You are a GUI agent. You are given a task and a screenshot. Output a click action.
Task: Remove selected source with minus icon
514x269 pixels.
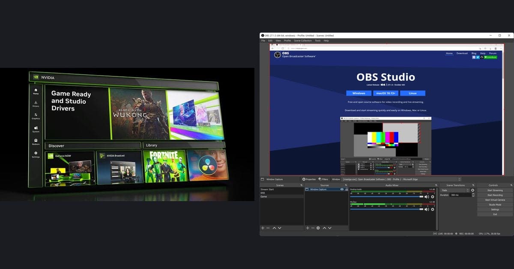313,228
